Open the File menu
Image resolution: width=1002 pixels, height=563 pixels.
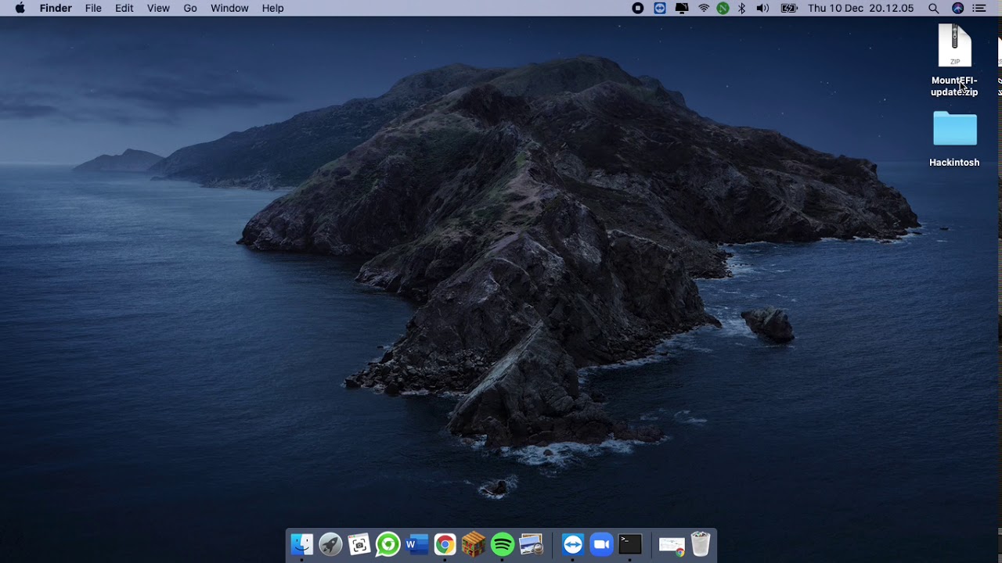[x=93, y=8]
